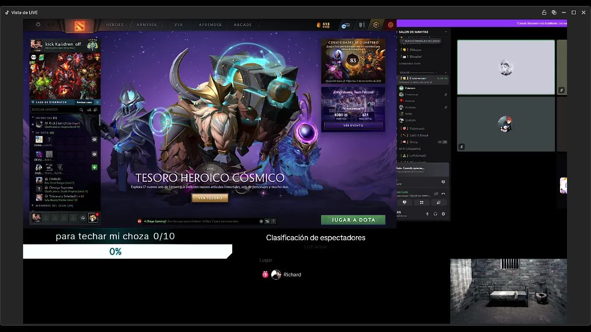The image size is (591, 332).
Task: Click Discord share screen button
Action: (404, 202)
